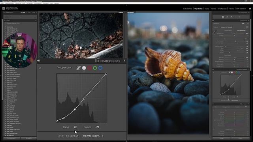Click the upper-middle hollow curve control point
Screen dimensions: 253x142
point(84,99)
